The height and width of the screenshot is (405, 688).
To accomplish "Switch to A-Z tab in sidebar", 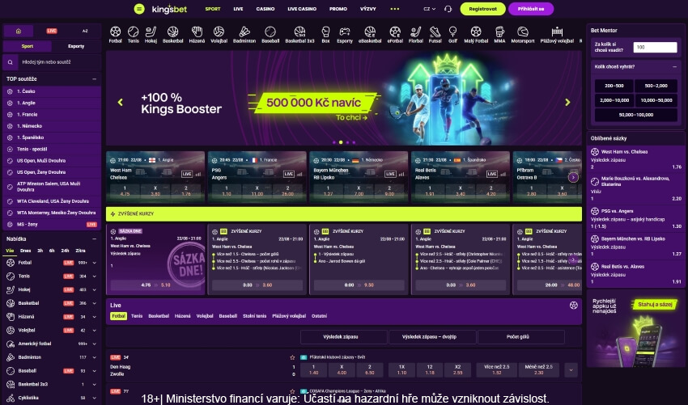I will (85, 31).
